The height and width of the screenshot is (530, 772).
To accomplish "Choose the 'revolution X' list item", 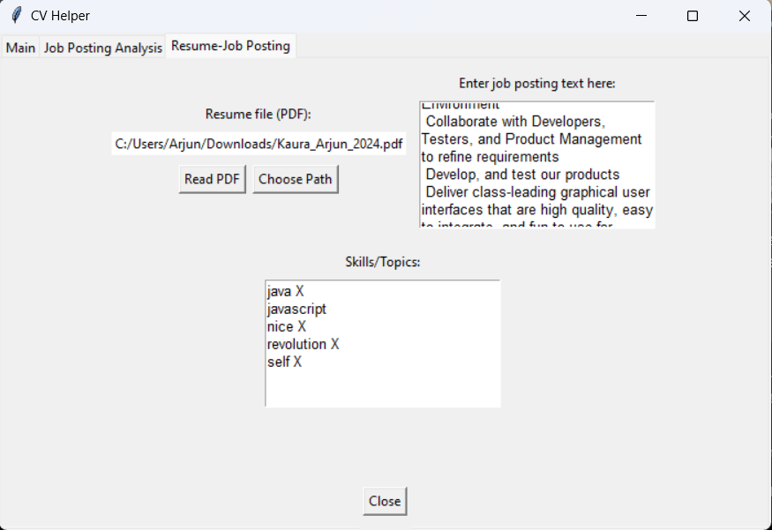I will tap(303, 344).
